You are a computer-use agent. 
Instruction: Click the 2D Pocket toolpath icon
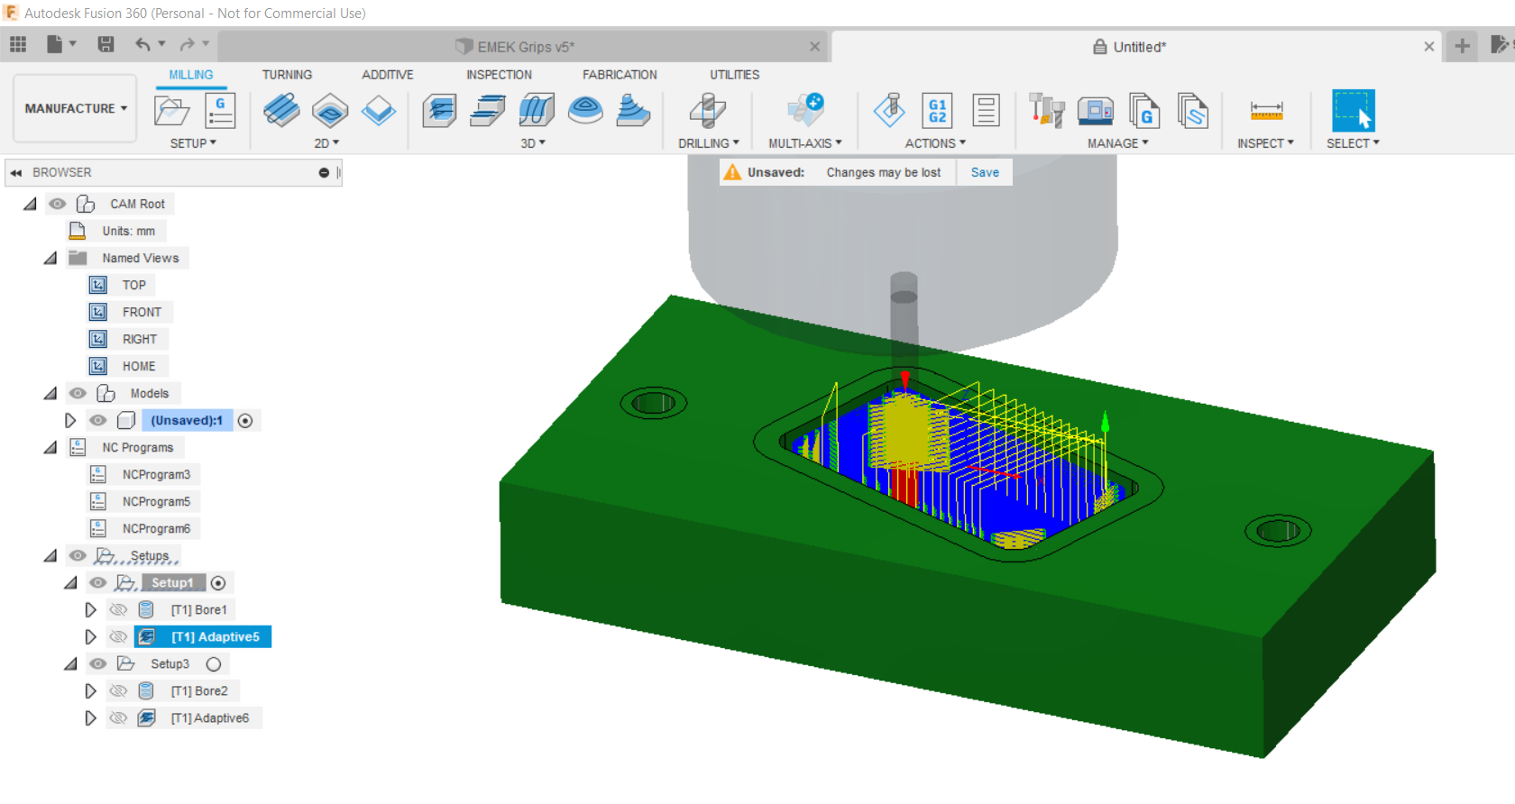(x=330, y=111)
